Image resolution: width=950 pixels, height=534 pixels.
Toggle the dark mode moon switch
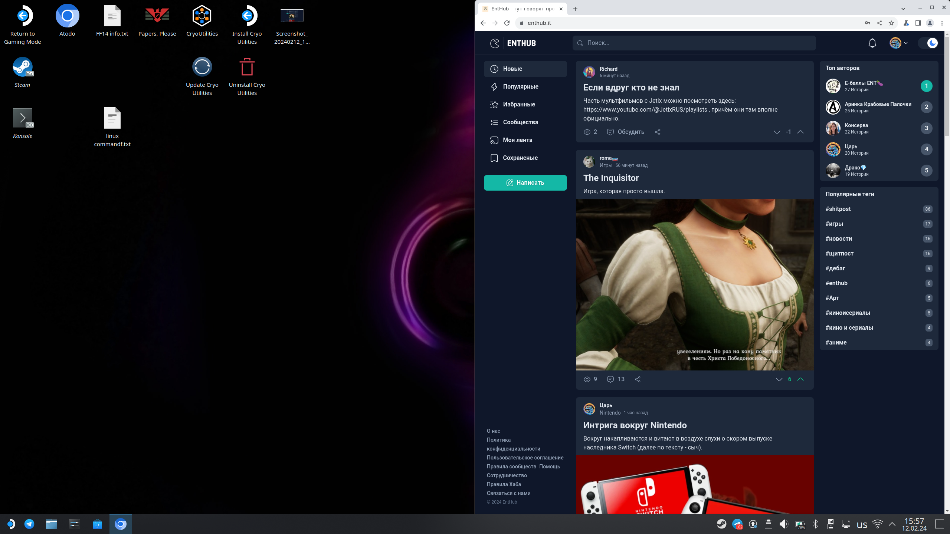click(928, 43)
